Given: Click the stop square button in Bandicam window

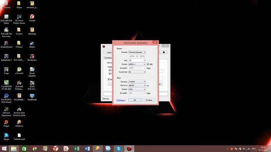Looking at the screenshot, I should click(164, 52).
